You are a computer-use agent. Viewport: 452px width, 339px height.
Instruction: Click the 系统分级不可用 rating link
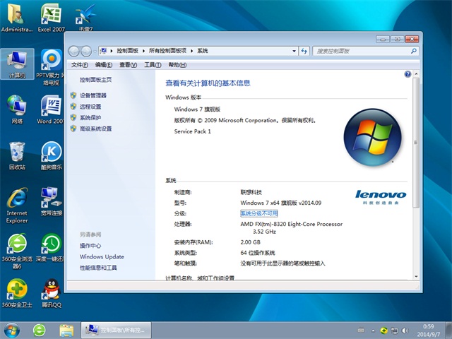[259, 213]
